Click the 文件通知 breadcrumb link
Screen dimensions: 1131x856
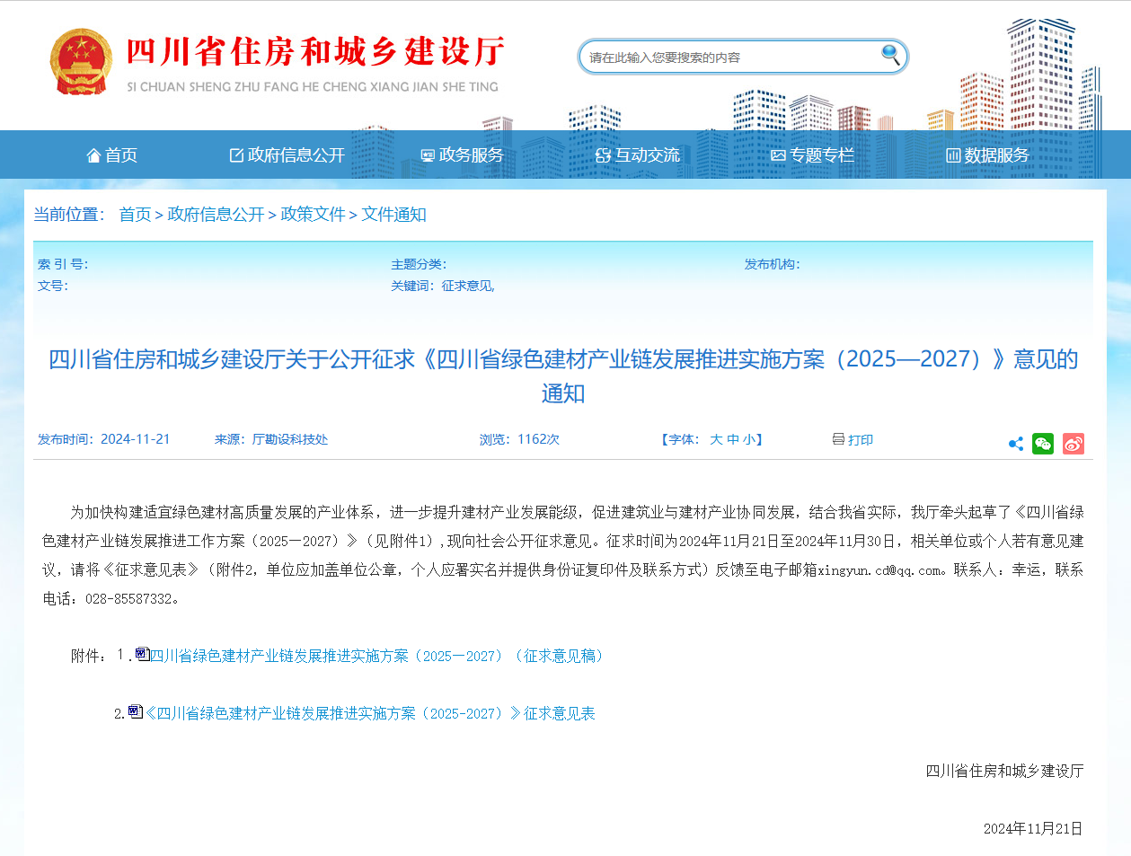393,215
